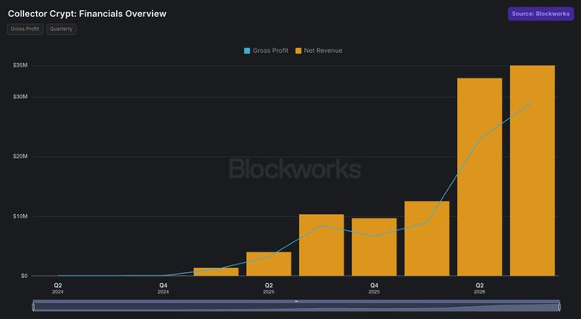Click the $30M y-axis label
581x319 pixels.
pyautogui.click(x=21, y=96)
